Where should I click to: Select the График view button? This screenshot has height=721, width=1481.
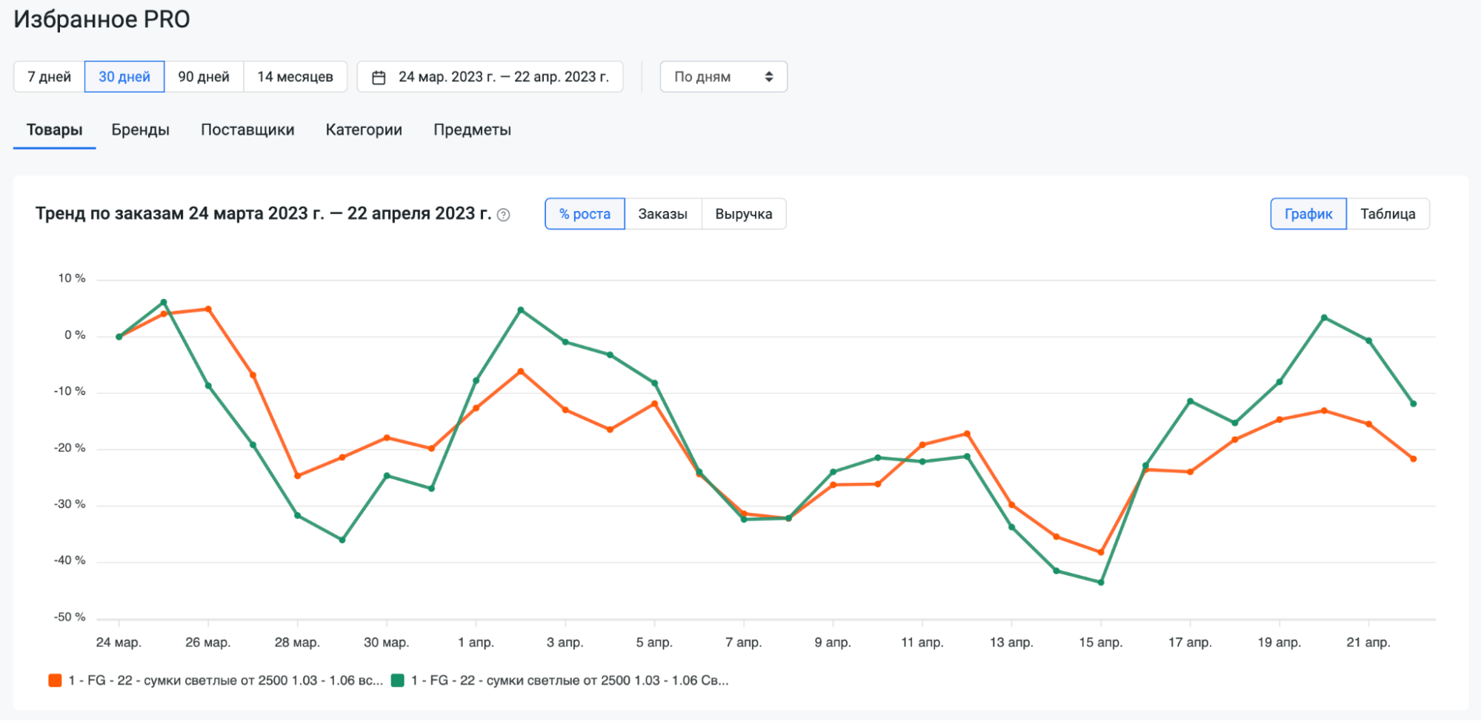(x=1308, y=214)
